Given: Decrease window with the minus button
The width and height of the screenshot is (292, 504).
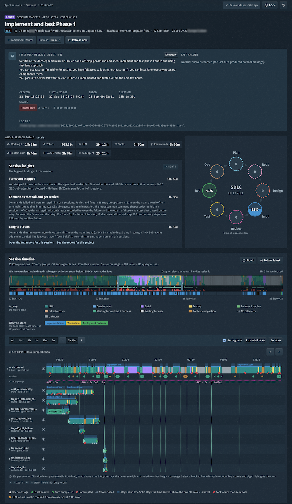Looking at the screenshot, I should pos(62,340).
